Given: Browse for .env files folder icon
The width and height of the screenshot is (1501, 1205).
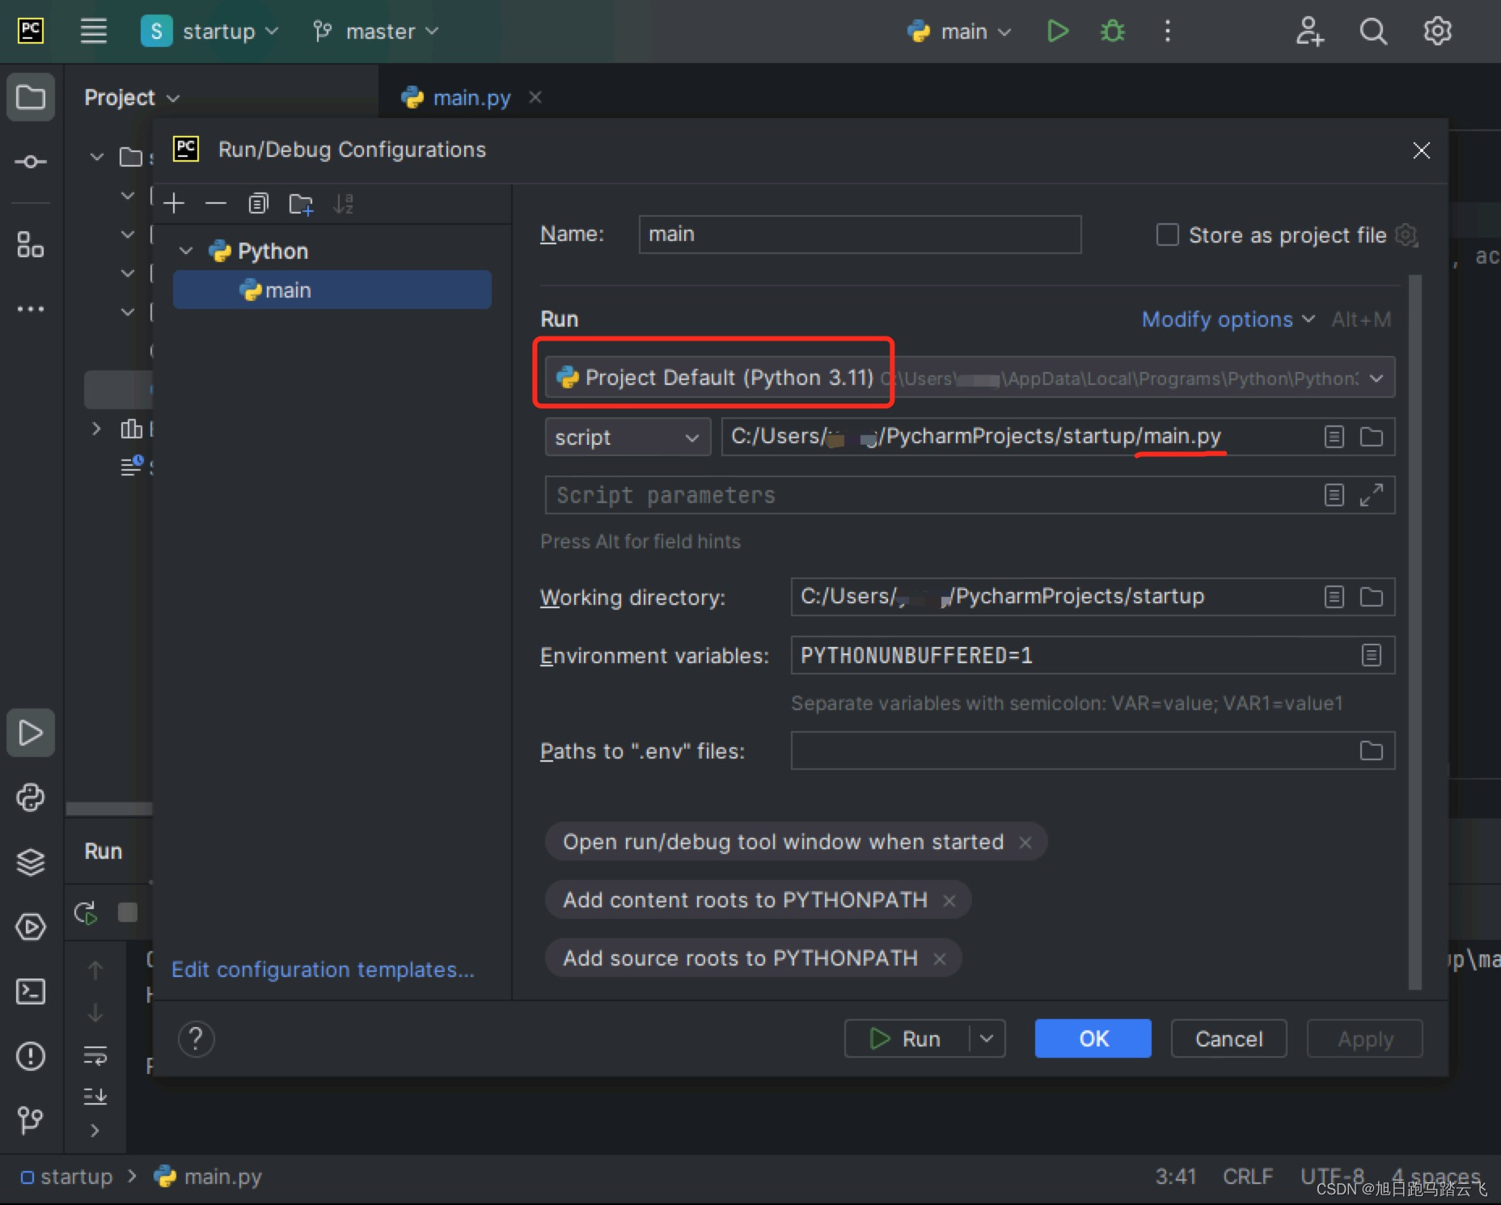Looking at the screenshot, I should coord(1372,750).
